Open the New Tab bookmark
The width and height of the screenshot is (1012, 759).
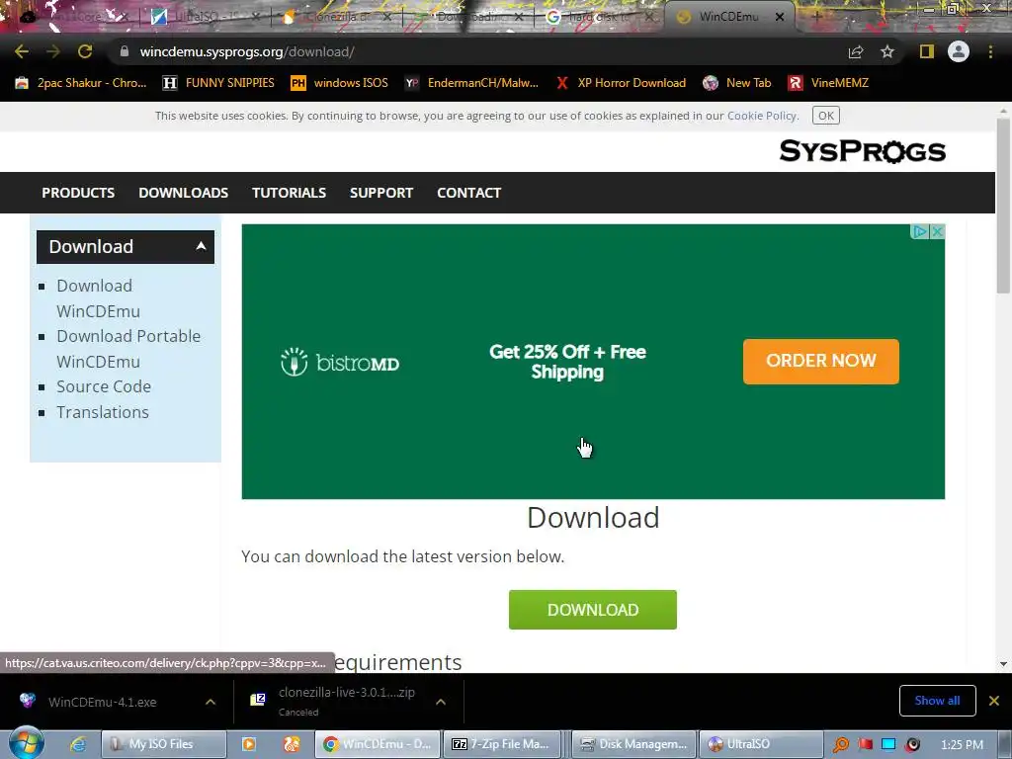737,83
